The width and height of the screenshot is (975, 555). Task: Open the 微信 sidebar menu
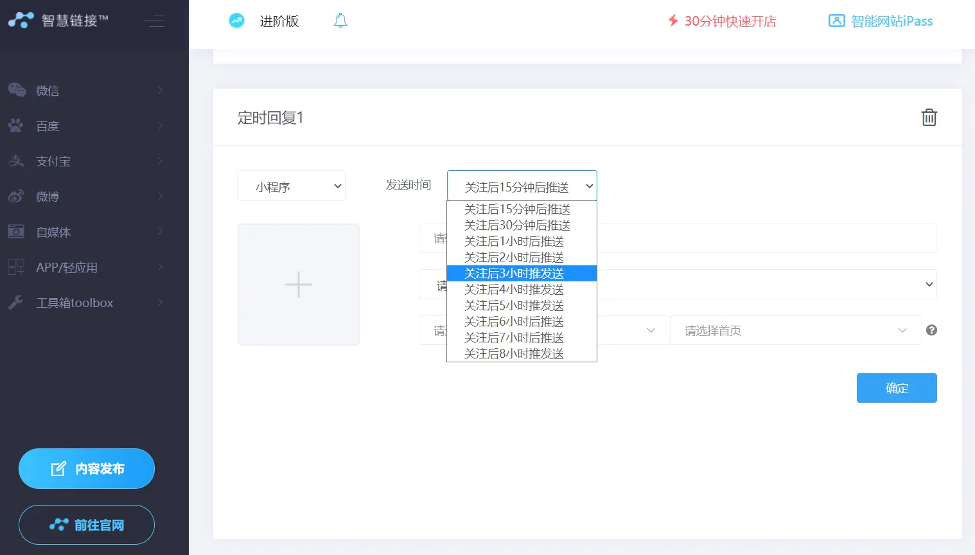[86, 91]
